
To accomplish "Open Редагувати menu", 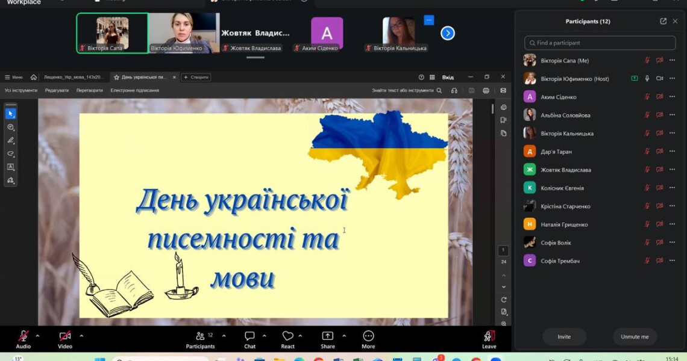I will click(57, 91).
